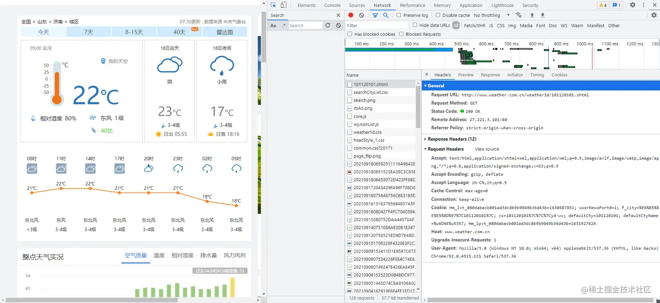Export HAR file download arrow

click(x=543, y=15)
